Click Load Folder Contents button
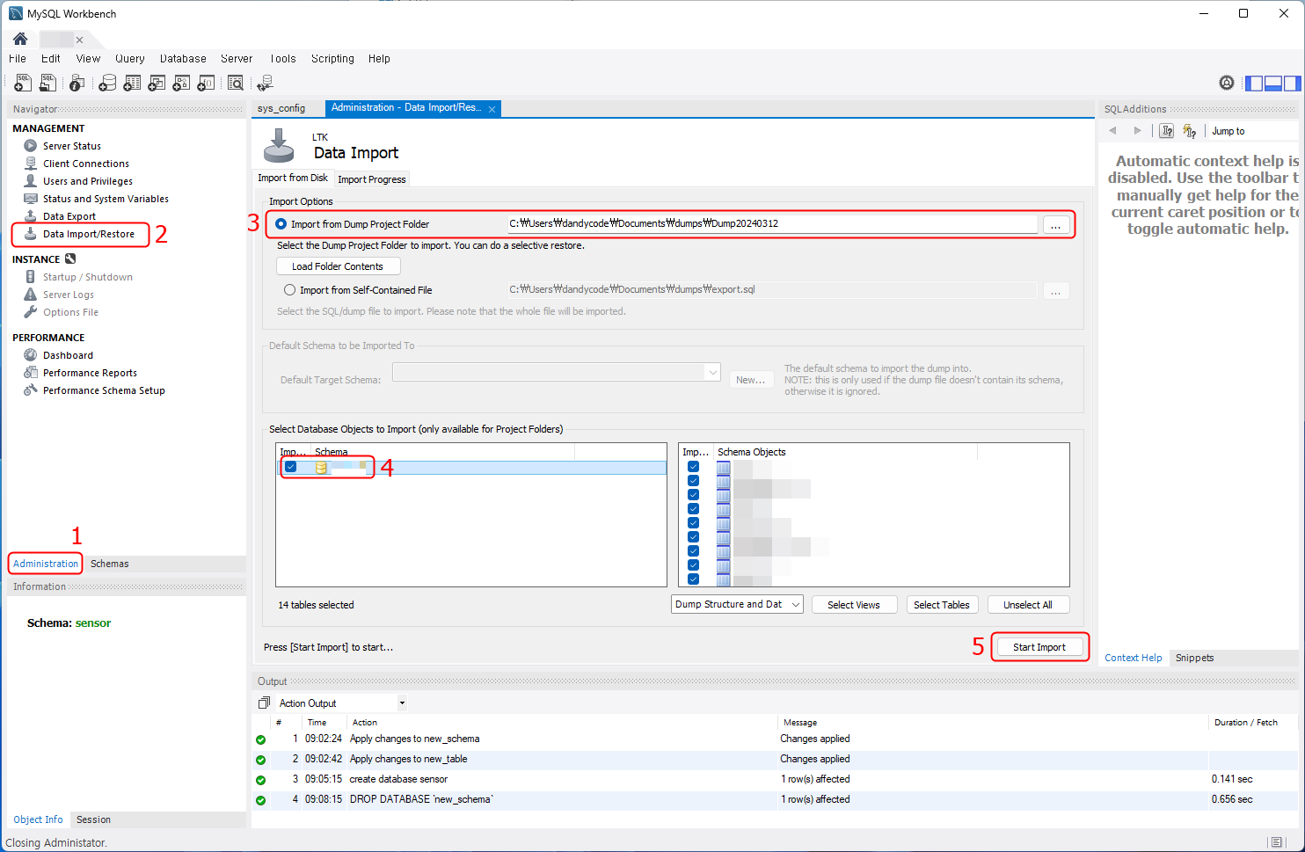The height and width of the screenshot is (852, 1305). pyautogui.click(x=338, y=266)
